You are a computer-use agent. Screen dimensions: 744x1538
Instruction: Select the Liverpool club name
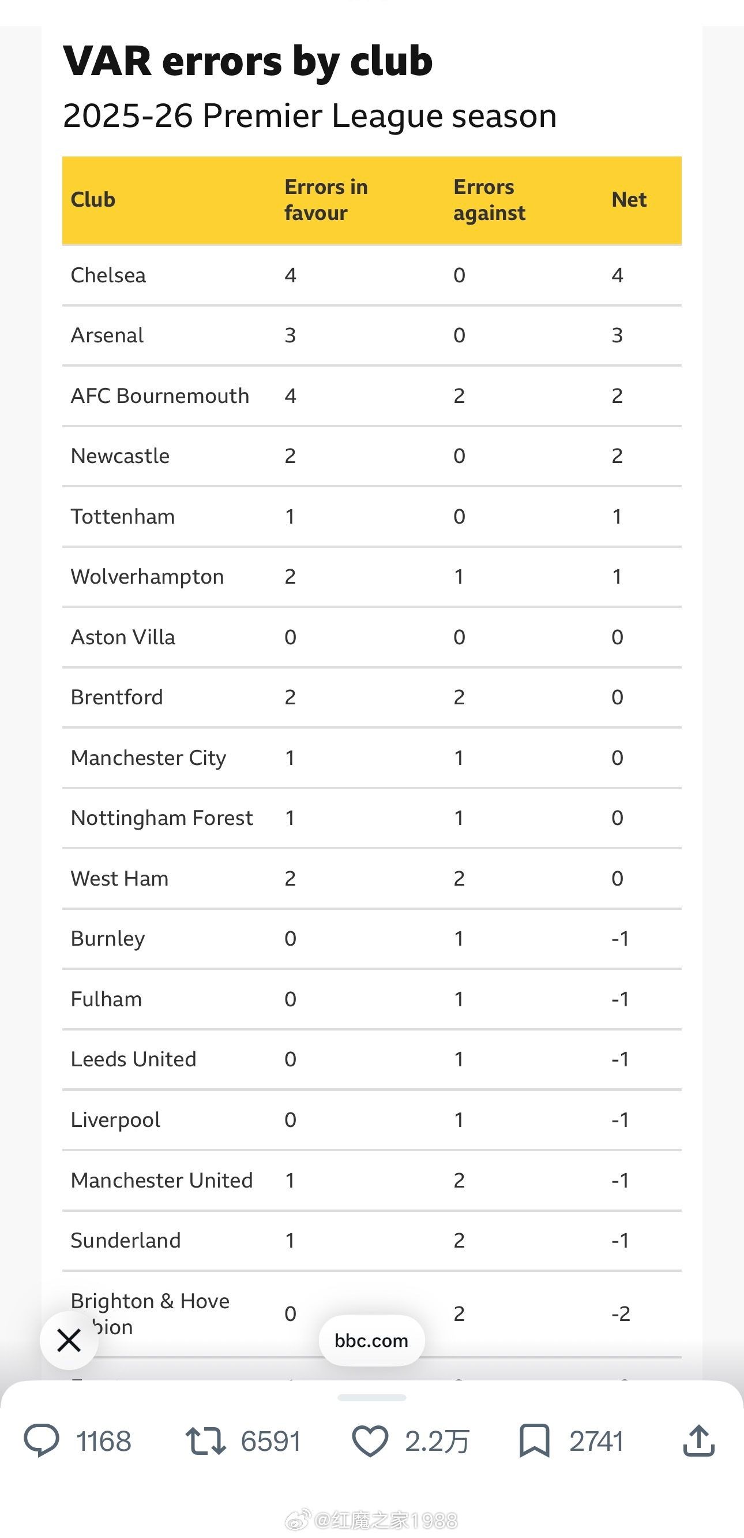(x=116, y=1120)
